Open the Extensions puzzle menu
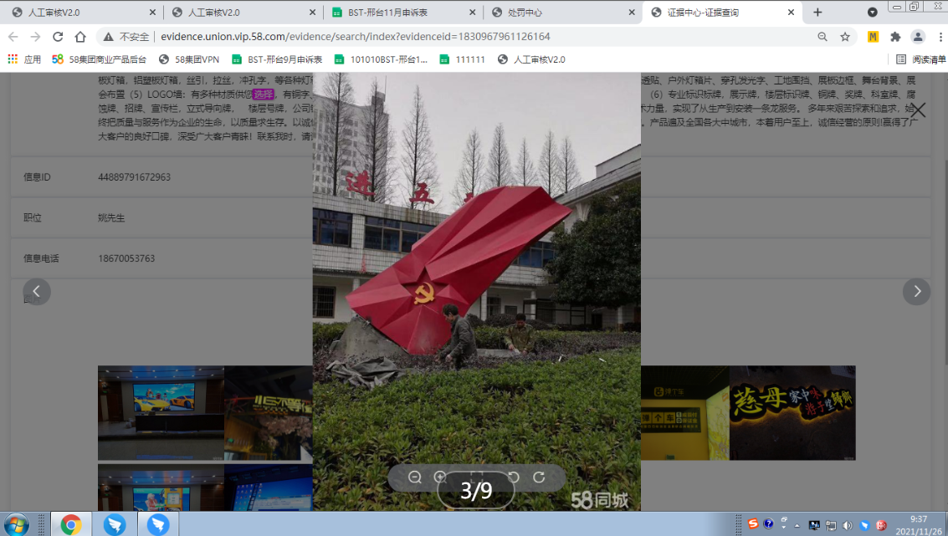The height and width of the screenshot is (536, 948). pos(895,37)
